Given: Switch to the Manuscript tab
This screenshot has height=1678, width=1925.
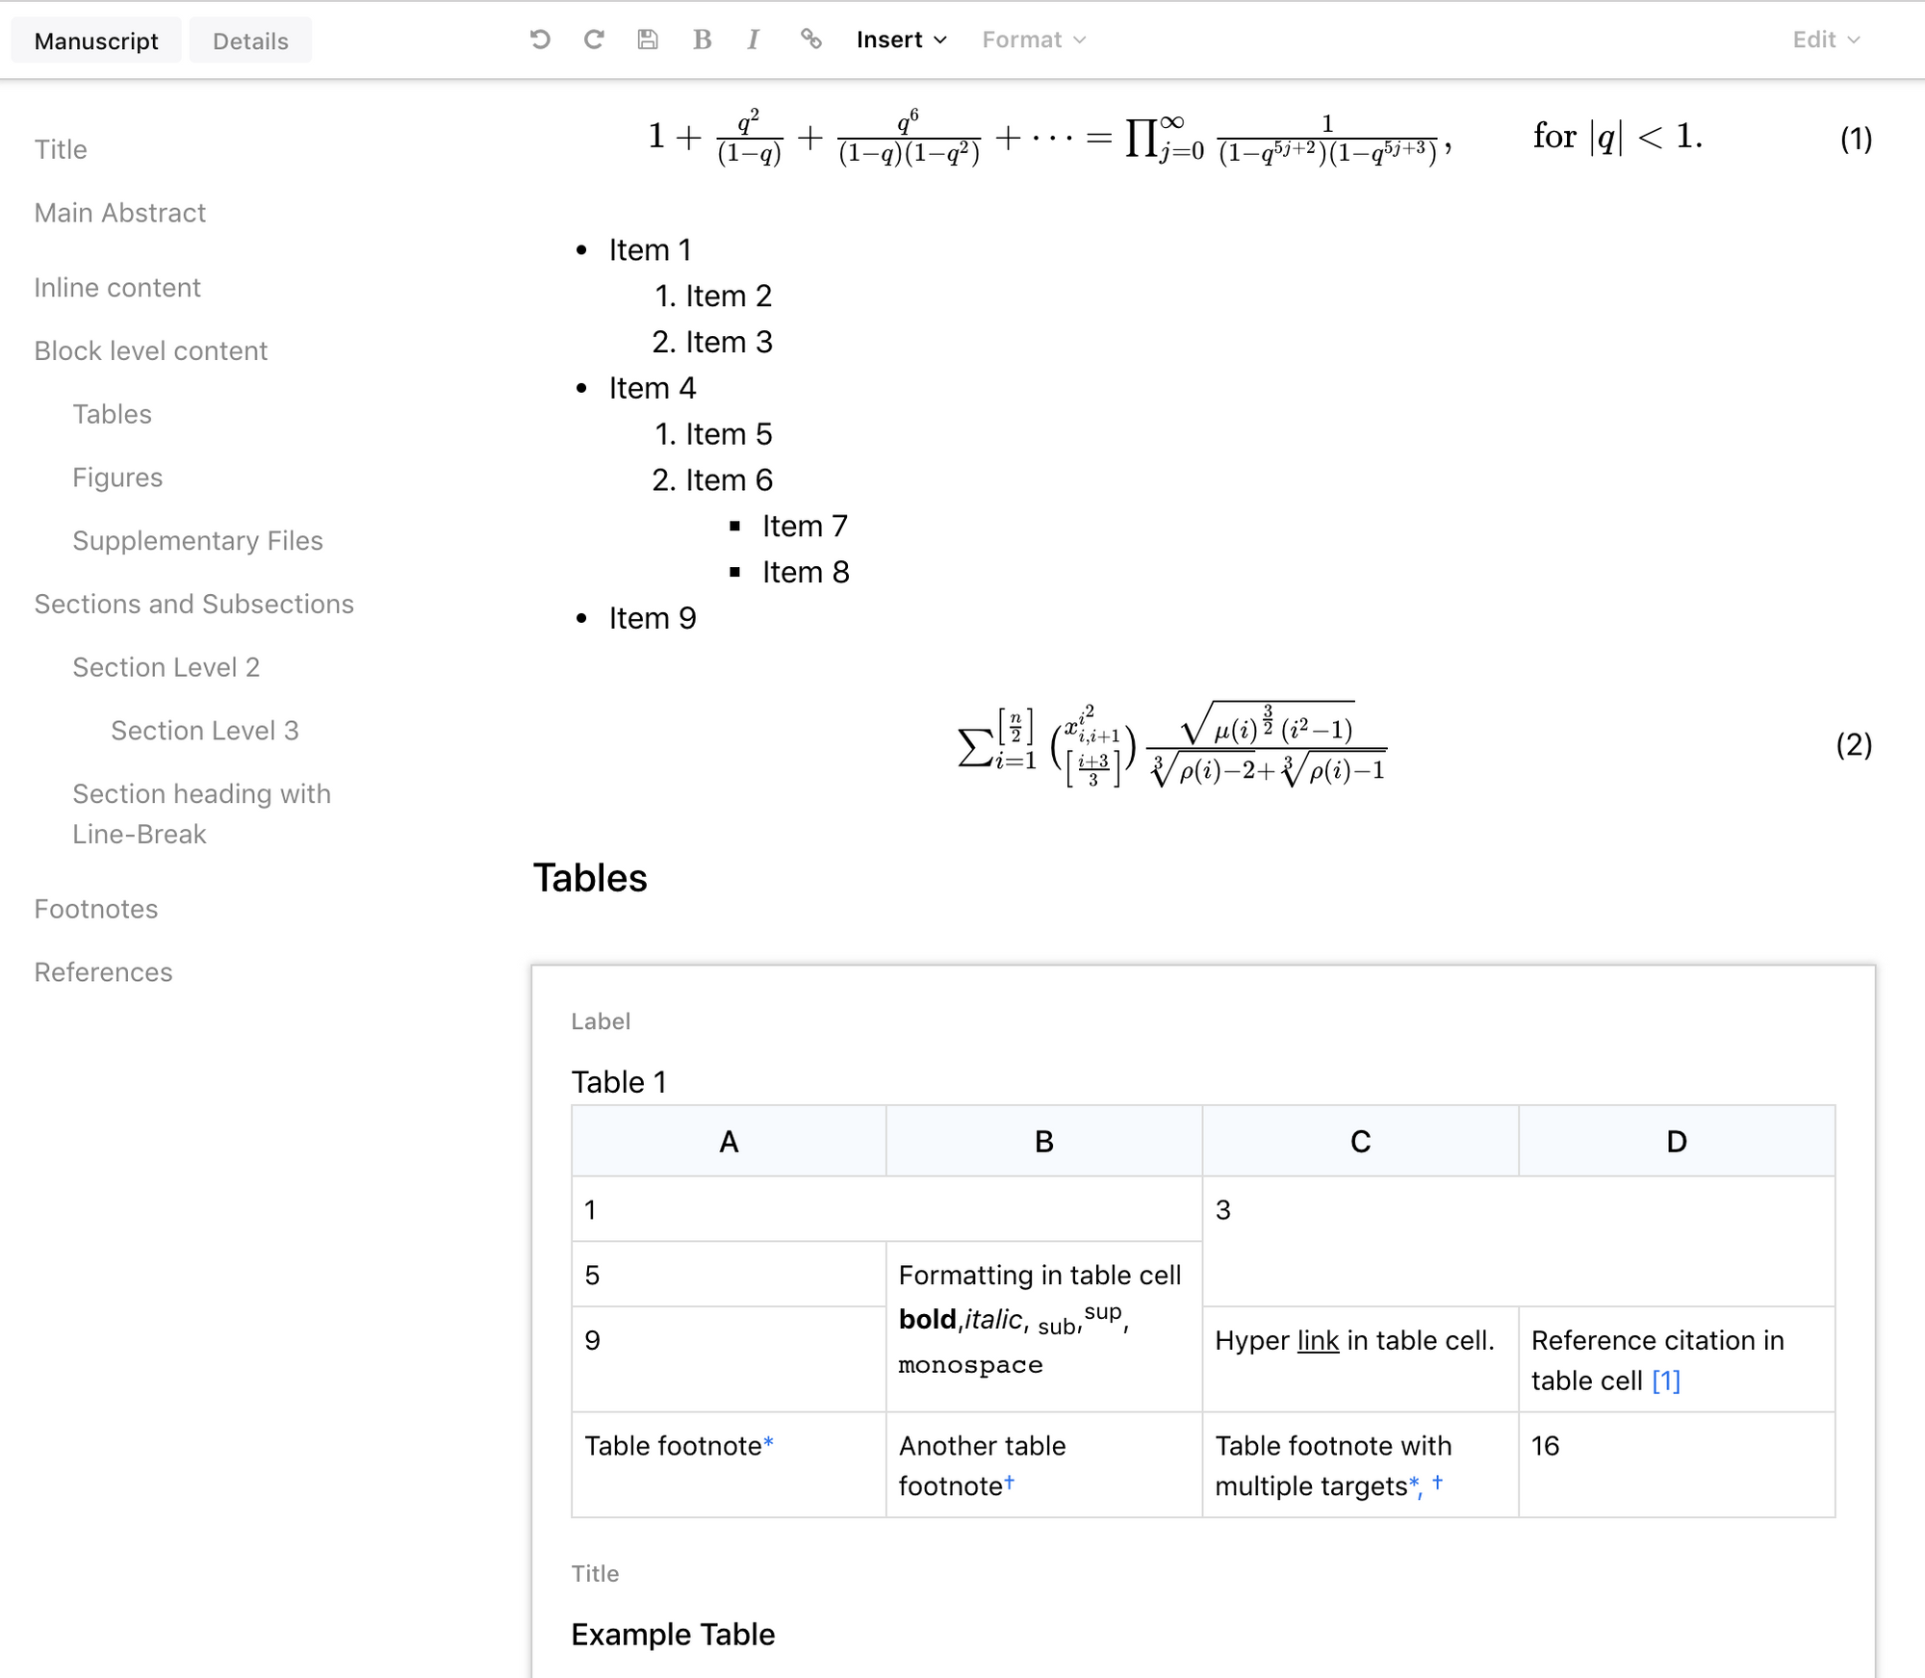Looking at the screenshot, I should coord(96,41).
